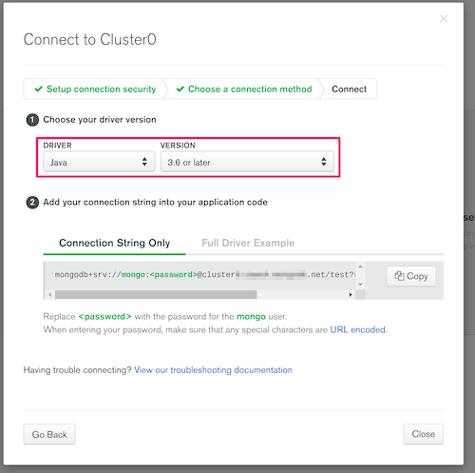This screenshot has height=473, width=475.
Task: Open the Version dropdown showing 3.6 or later
Action: pos(247,162)
